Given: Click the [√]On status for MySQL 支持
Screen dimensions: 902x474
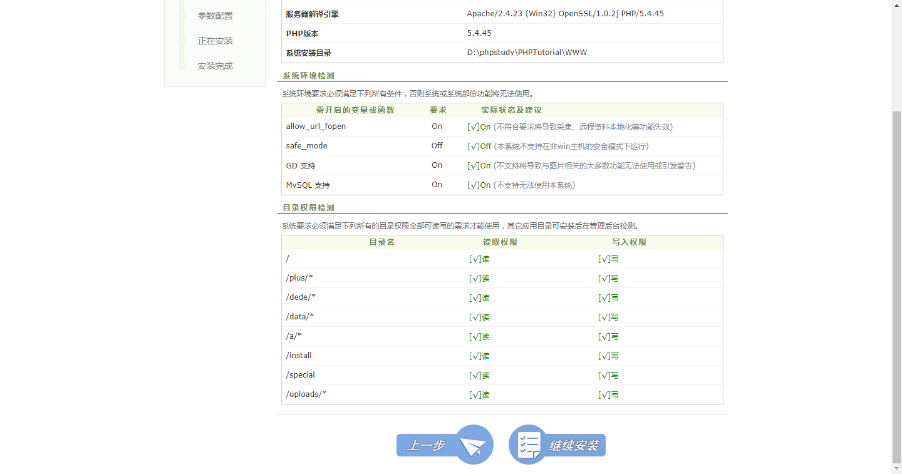Looking at the screenshot, I should [479, 185].
